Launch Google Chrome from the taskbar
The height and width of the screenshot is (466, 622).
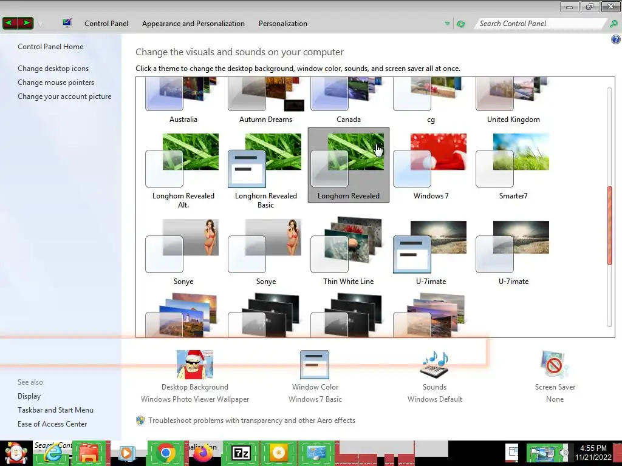tap(166, 453)
